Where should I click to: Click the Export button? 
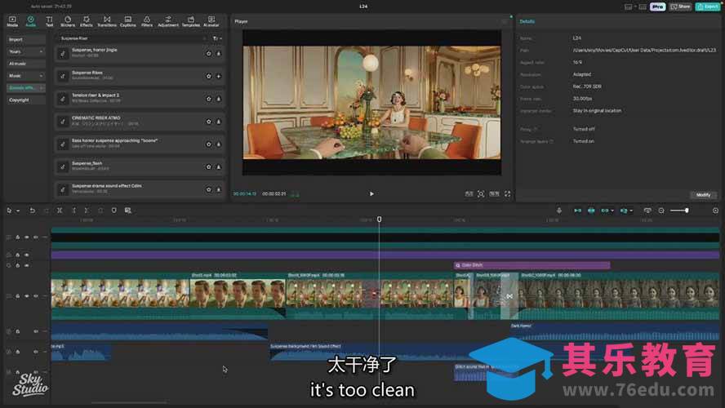705,7
